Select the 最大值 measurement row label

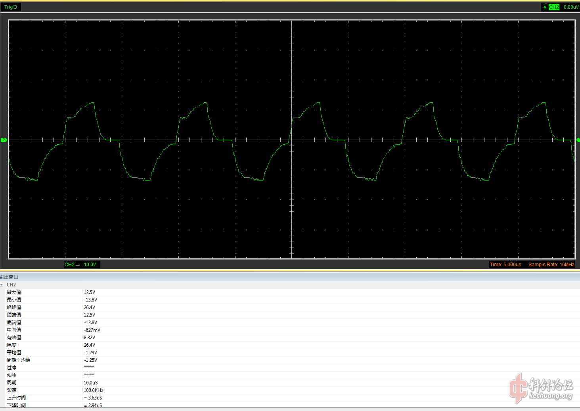14,292
